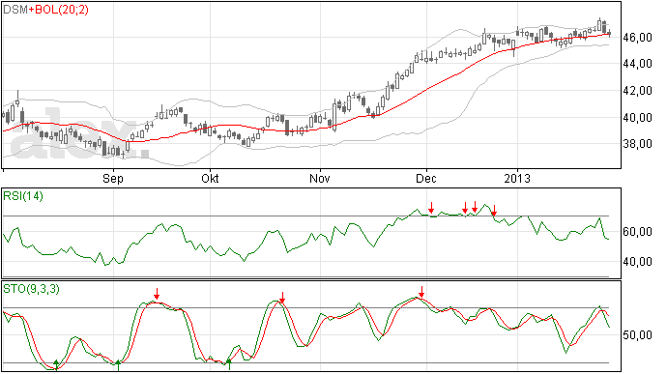Select the +BOL(20;2) indicator label
This screenshot has height=374, width=667.
[59, 10]
